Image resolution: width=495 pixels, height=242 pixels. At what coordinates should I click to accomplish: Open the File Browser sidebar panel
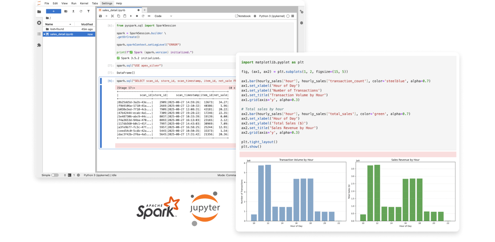(x=39, y=12)
